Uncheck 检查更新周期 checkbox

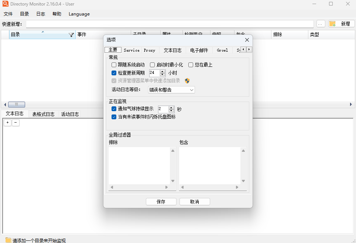click(x=114, y=73)
